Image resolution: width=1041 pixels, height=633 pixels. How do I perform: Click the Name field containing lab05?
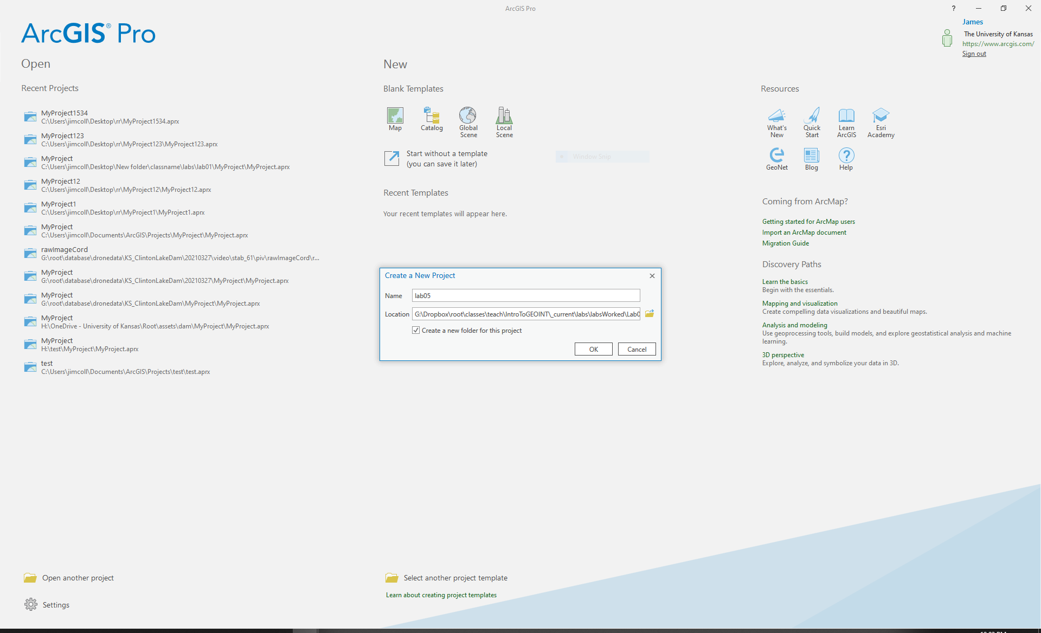coord(526,295)
